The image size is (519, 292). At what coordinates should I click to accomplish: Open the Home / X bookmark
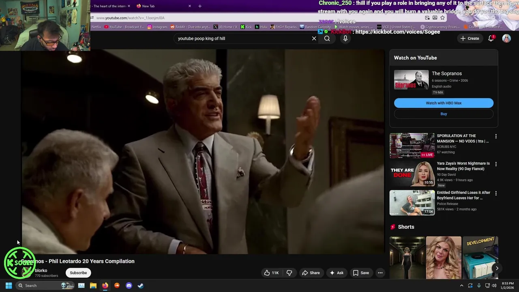pos(225,27)
